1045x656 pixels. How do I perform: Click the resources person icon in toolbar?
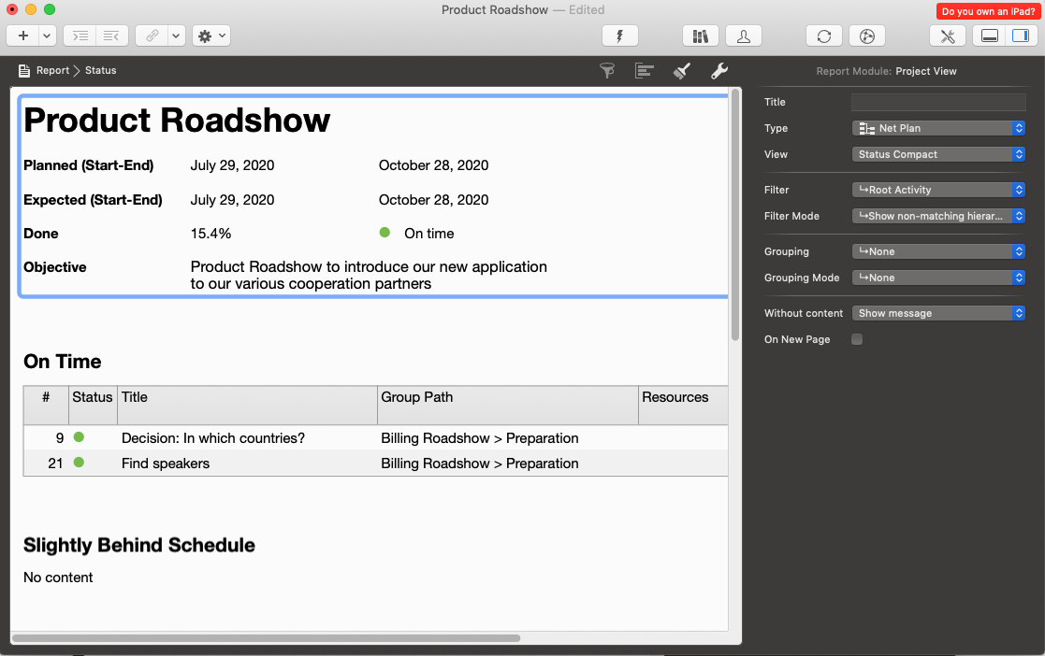743,36
